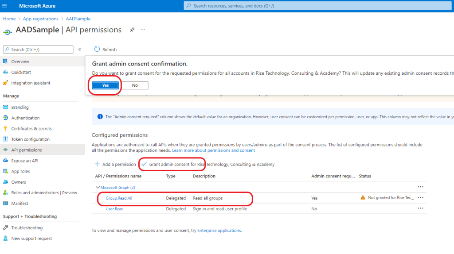Click Grant admin consent for Rise Technology

[x=207, y=164]
